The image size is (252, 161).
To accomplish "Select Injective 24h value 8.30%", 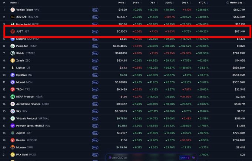I will coord(137,75).
